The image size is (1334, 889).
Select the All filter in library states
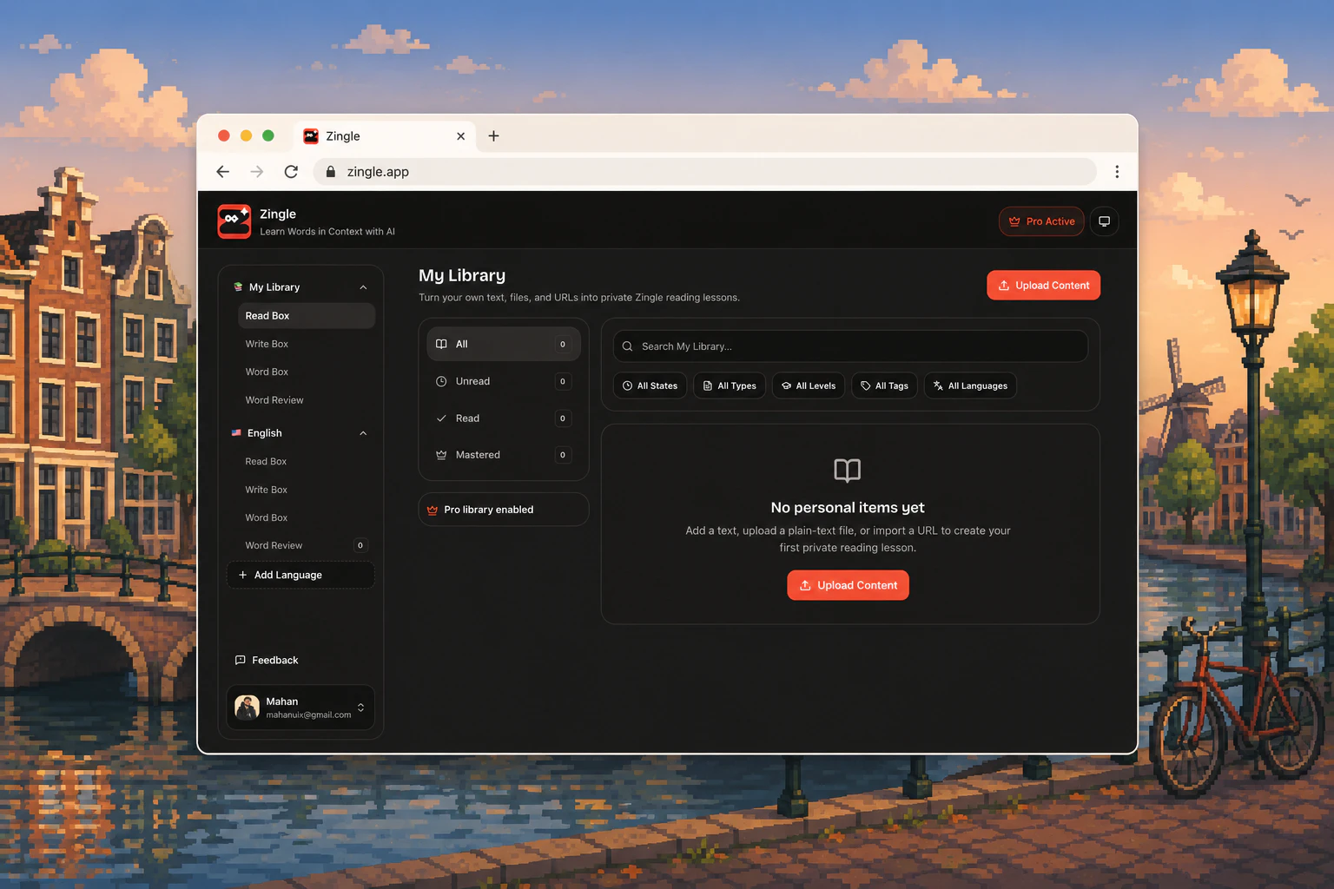click(x=504, y=344)
